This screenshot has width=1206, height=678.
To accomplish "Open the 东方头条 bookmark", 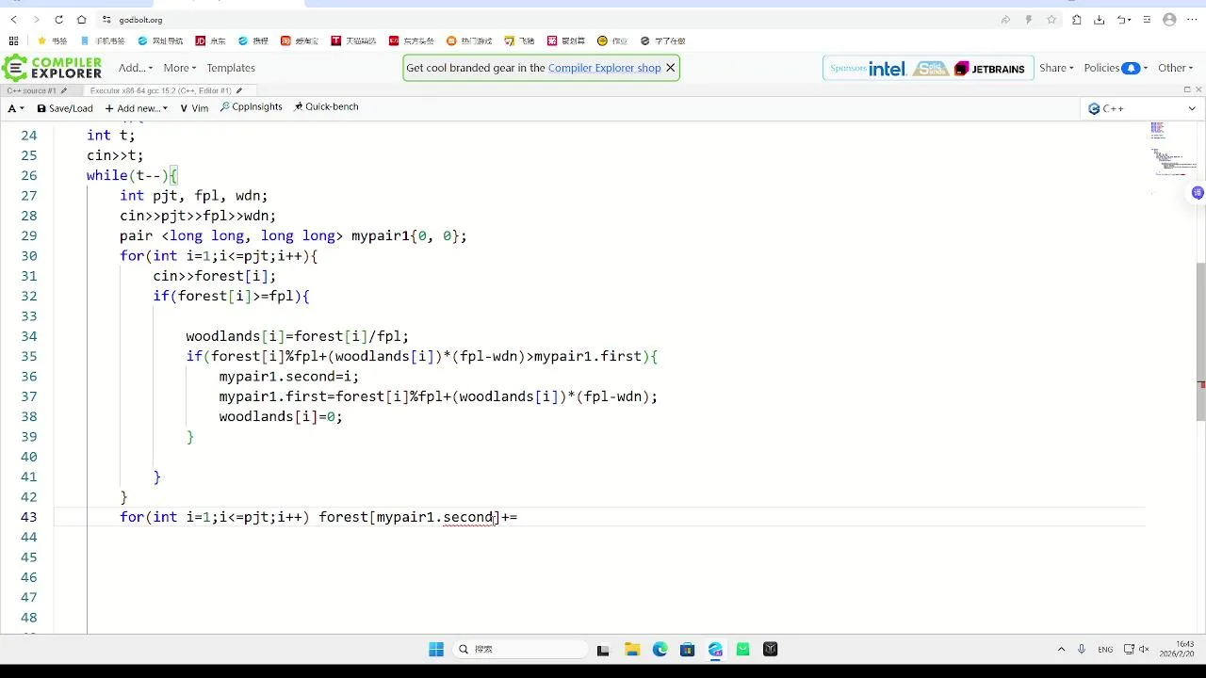I will tap(411, 41).
